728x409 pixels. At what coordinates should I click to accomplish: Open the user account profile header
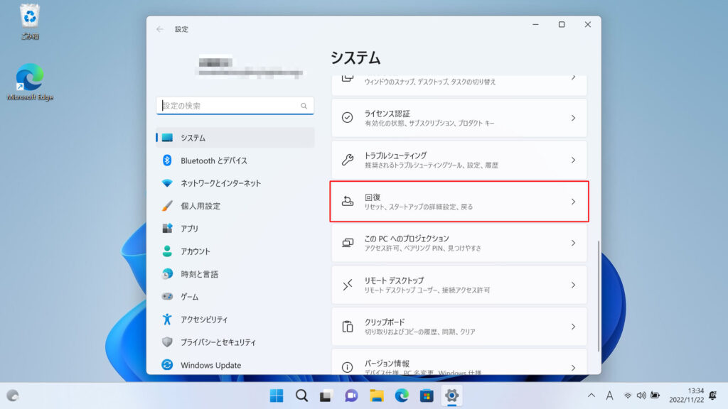251,66
